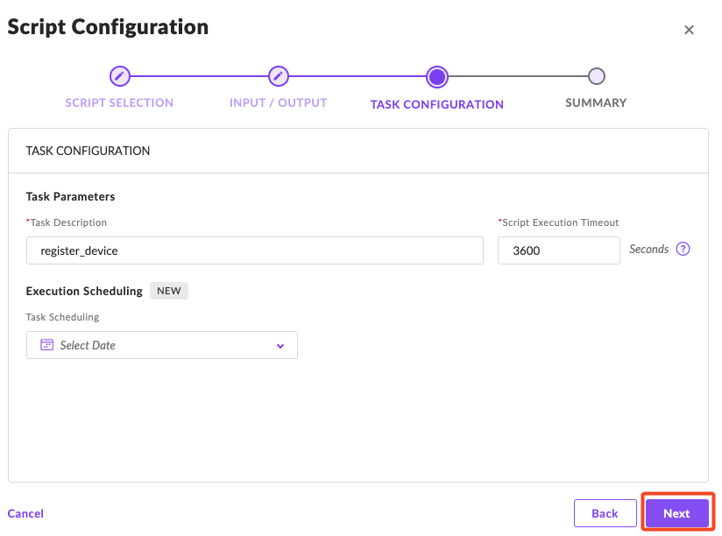The image size is (722, 536).
Task: Click the Script Selection step pencil icon
Action: pos(119,76)
